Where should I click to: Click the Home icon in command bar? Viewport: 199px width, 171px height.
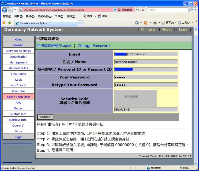click(x=137, y=23)
